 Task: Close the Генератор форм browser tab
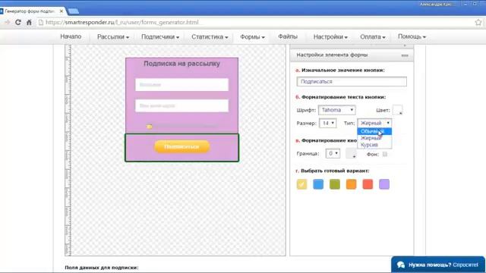(x=62, y=11)
